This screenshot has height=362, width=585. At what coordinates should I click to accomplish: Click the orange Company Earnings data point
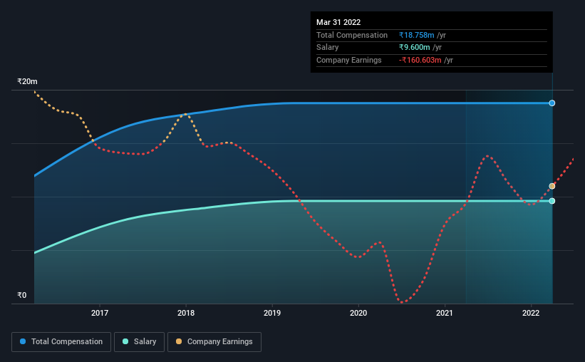552,186
